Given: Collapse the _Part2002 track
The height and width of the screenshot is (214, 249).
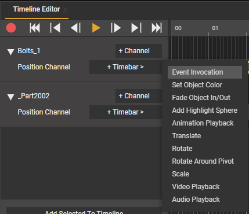Looking at the screenshot, I should pos(10,97).
